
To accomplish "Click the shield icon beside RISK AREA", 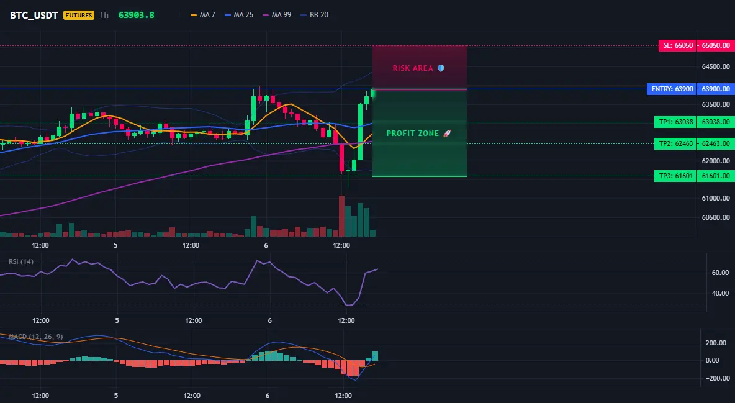I will 441,68.
